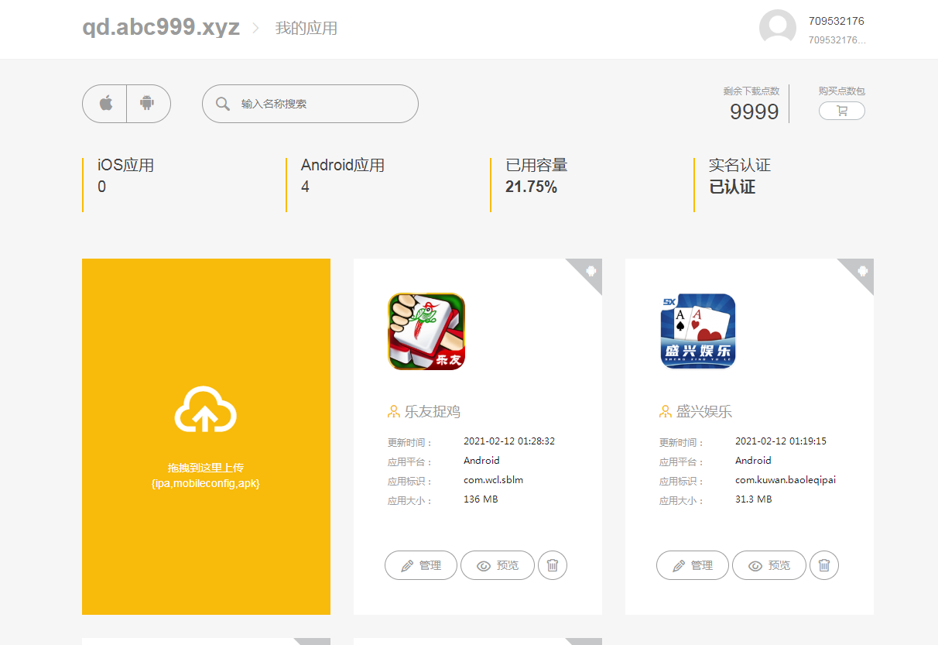
Task: Click 管理 button for 盛兴娱乐
Action: (693, 565)
